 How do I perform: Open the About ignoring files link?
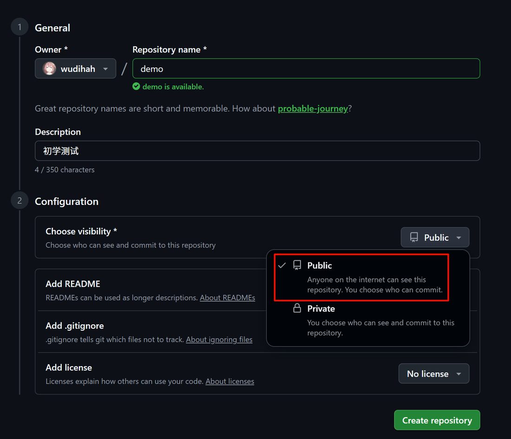pyautogui.click(x=219, y=339)
